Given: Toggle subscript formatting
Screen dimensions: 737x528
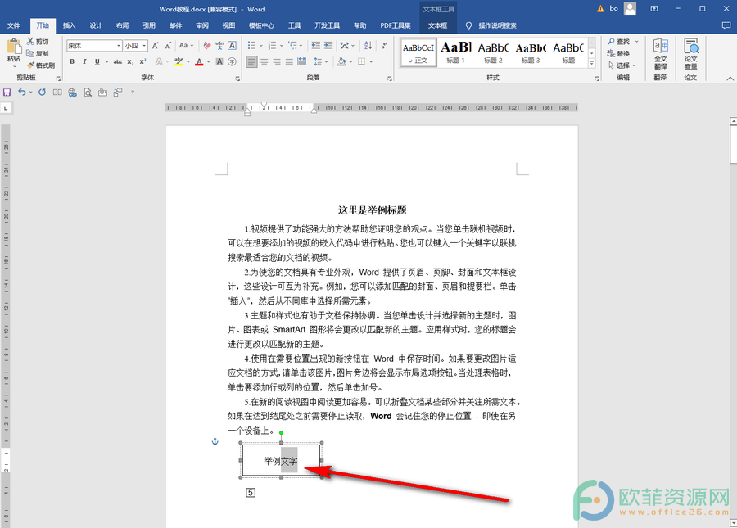Looking at the screenshot, I should pos(130,62).
